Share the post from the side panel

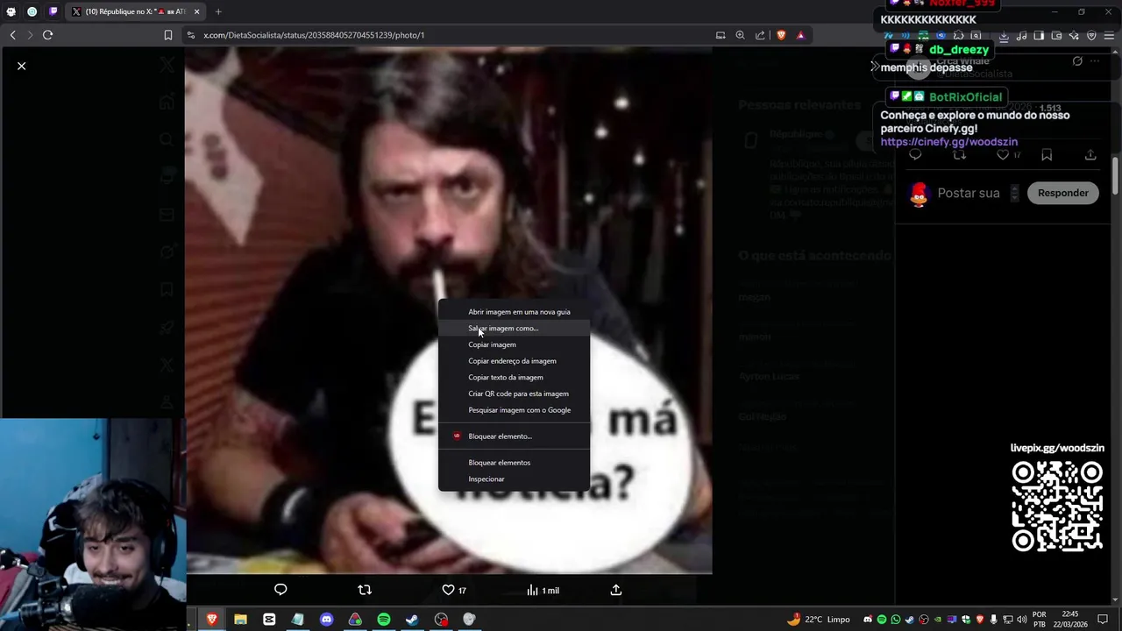(x=1090, y=155)
